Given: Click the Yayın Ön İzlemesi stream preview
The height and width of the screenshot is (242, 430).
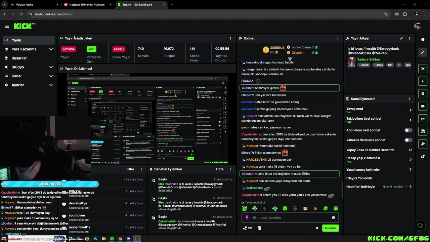Looking at the screenshot, I should (x=147, y=119).
